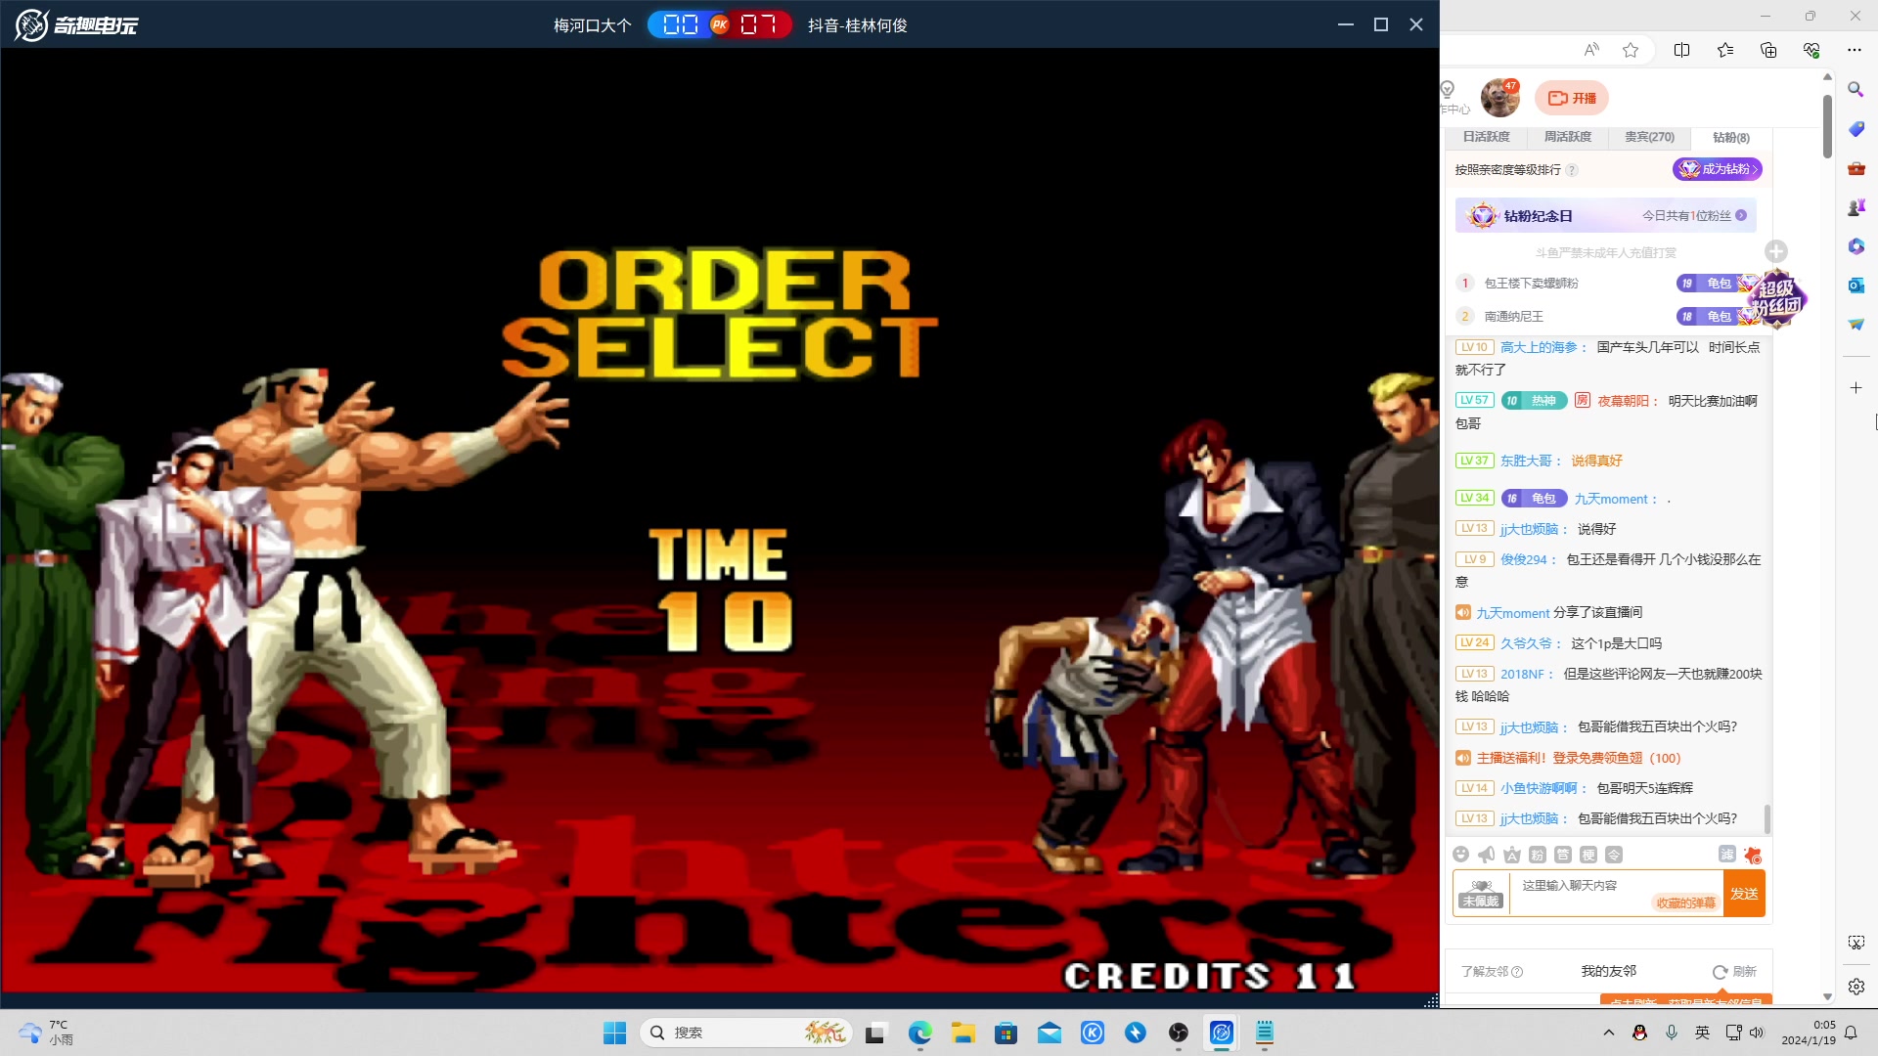This screenshot has width=1878, height=1056.
Task: Click the 刷新 refresh button
Action: (x=1734, y=972)
